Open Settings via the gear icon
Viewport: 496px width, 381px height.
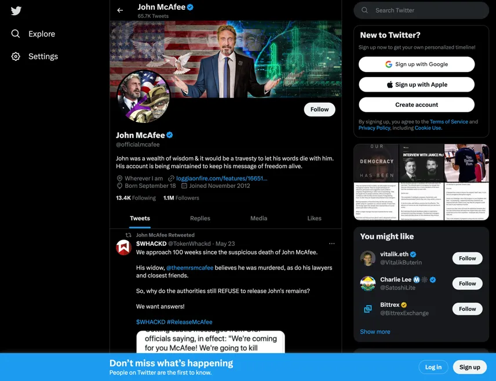16,56
